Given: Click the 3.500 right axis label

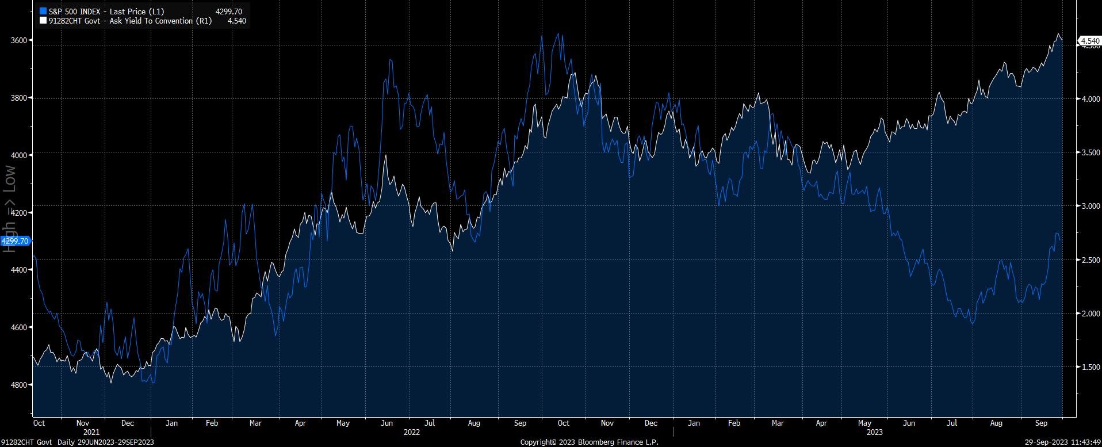Looking at the screenshot, I should pos(1090,153).
